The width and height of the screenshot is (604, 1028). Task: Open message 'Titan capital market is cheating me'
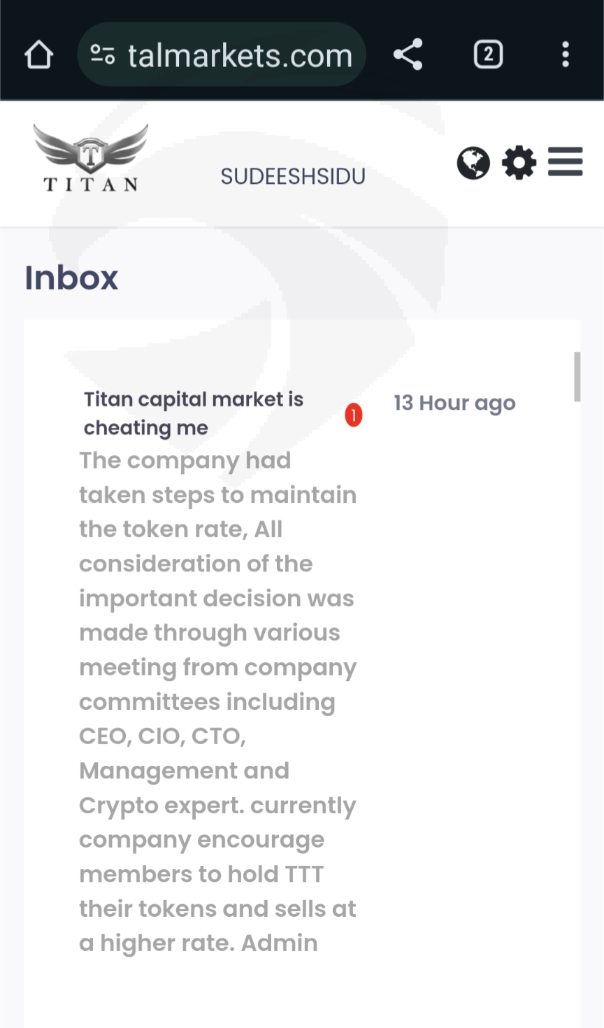193,413
